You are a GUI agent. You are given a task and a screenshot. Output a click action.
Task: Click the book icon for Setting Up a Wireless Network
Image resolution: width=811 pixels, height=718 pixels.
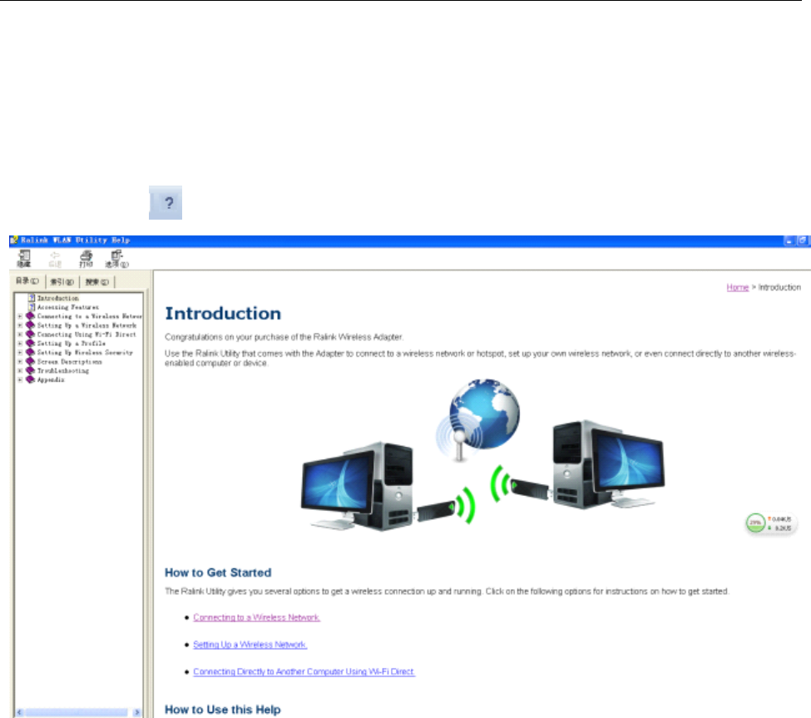click(x=30, y=325)
